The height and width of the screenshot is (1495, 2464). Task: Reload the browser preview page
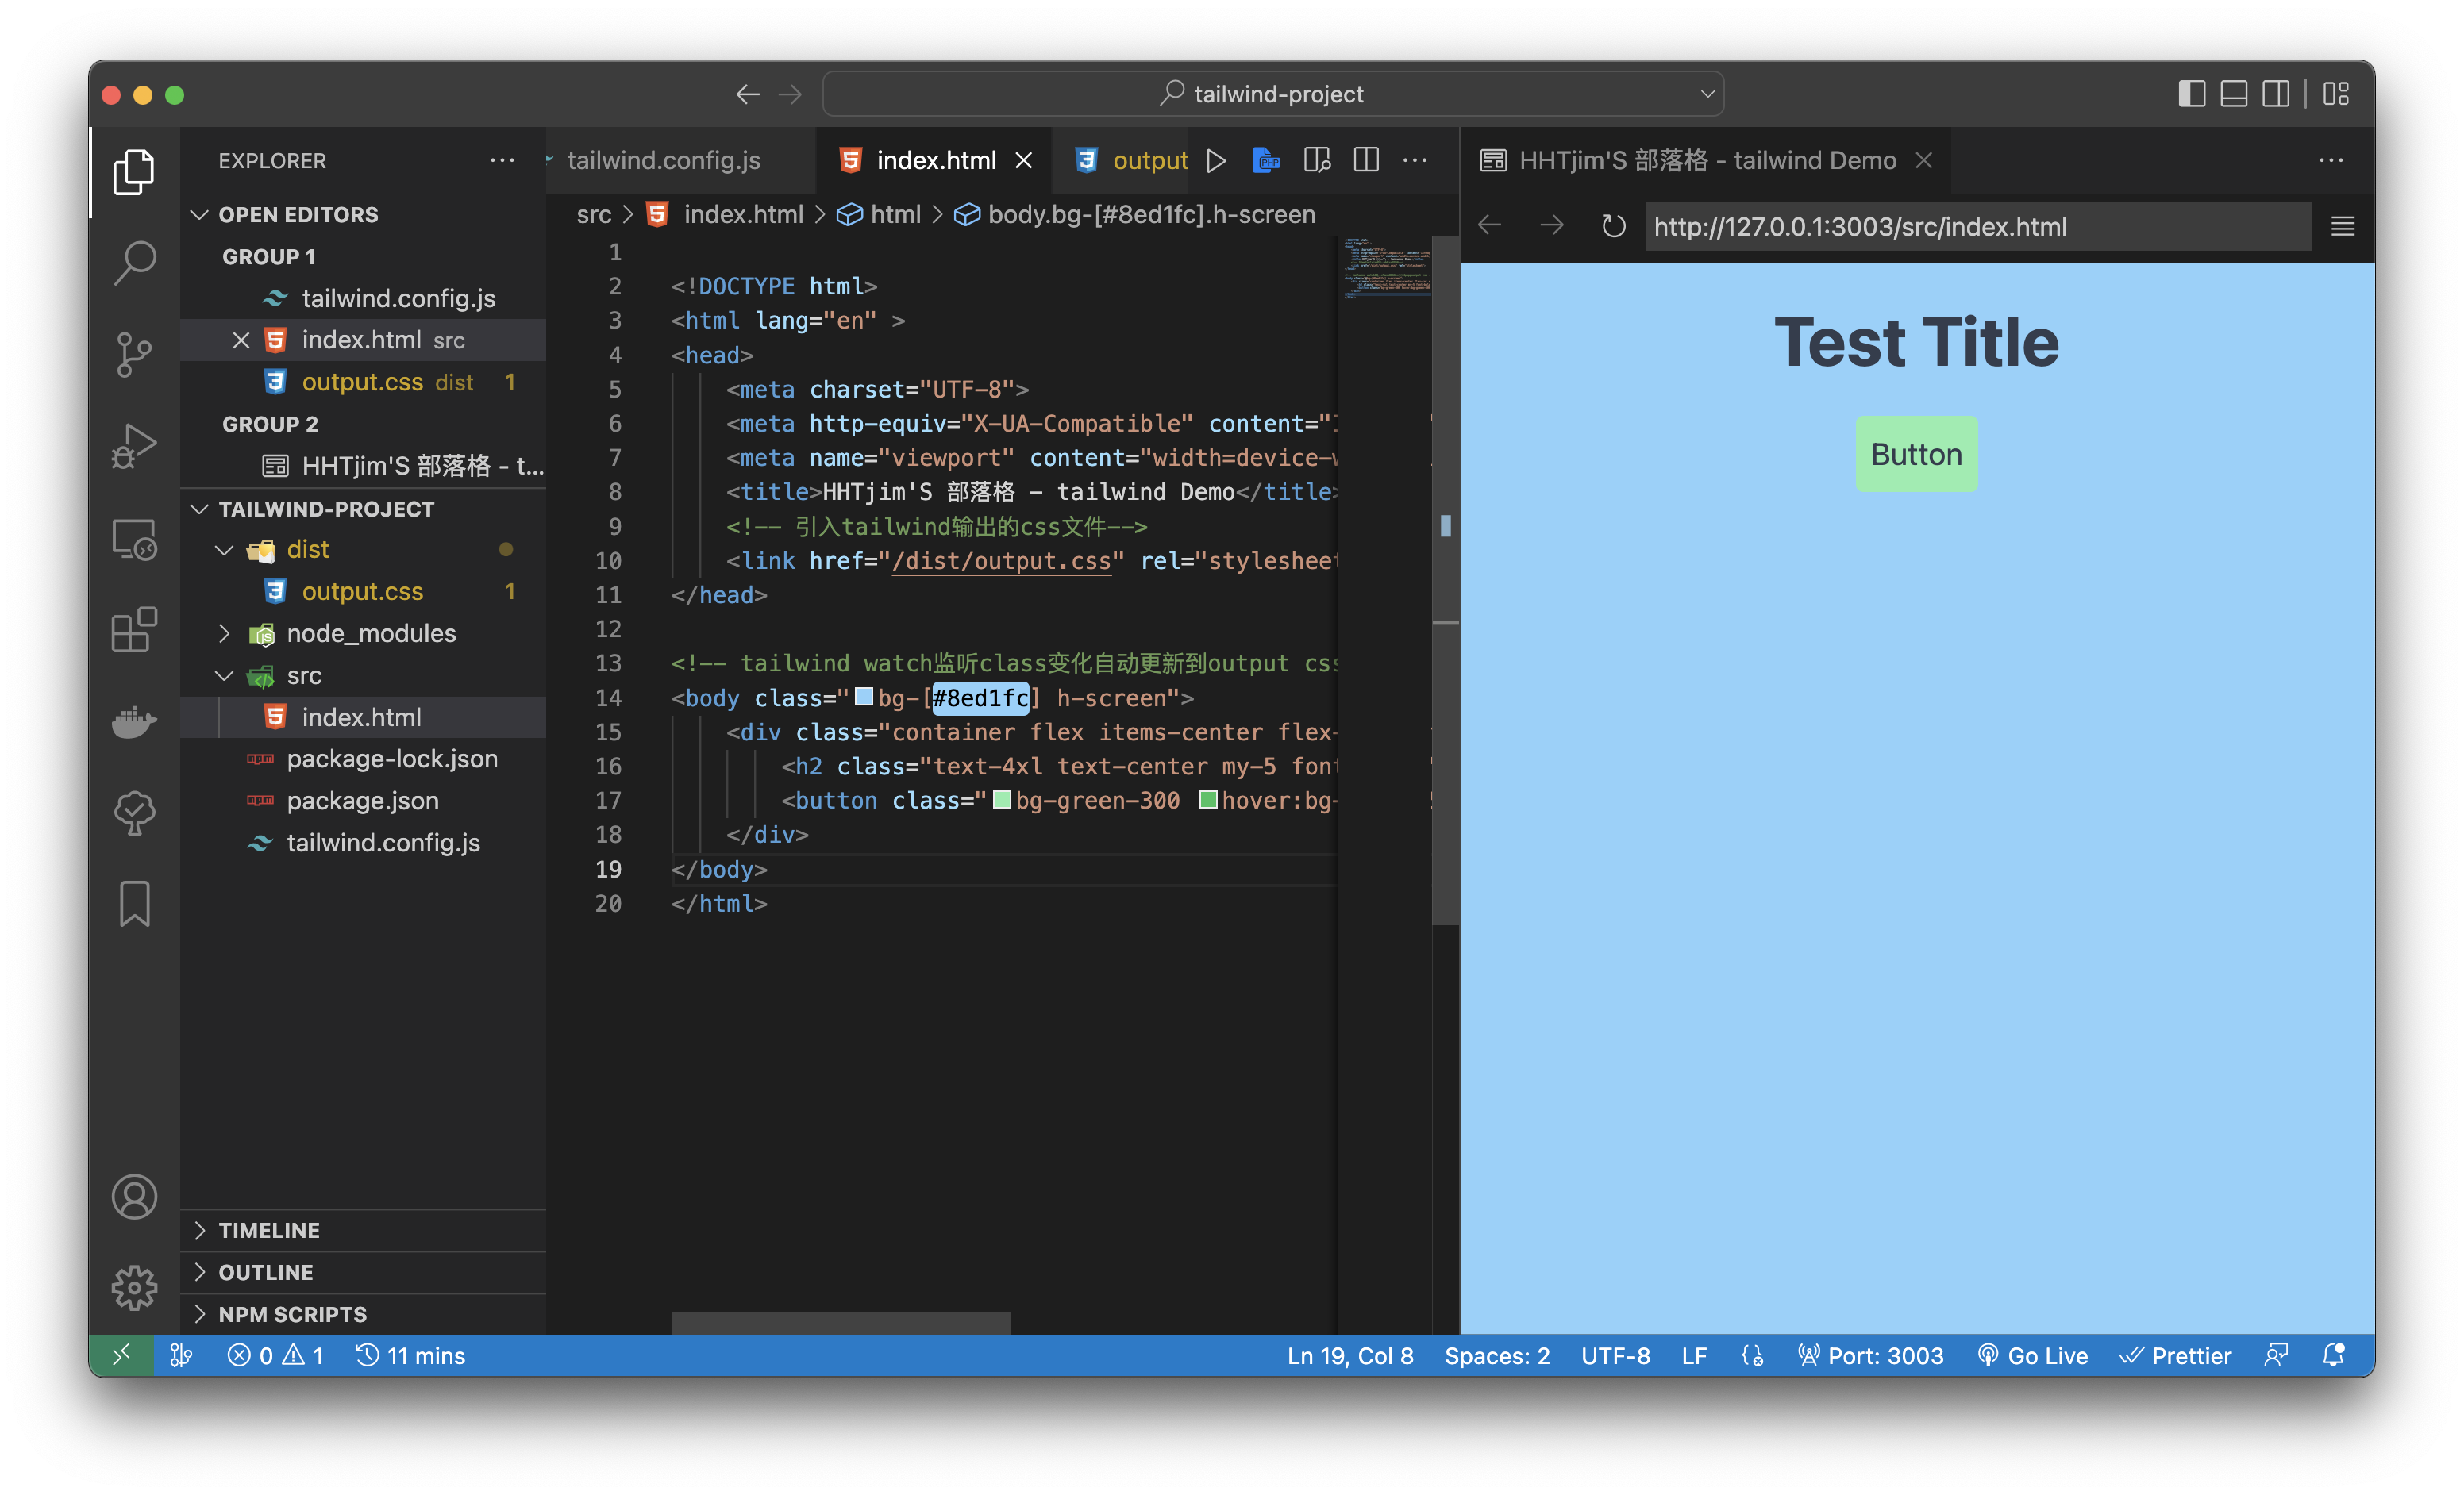[1613, 227]
